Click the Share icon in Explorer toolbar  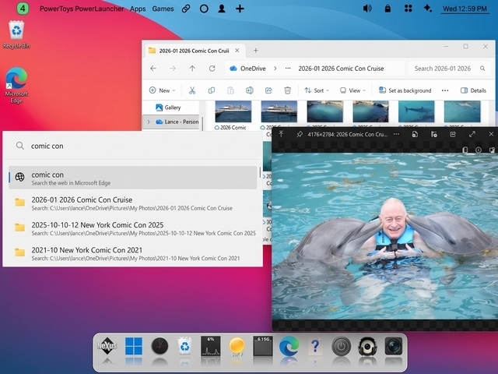coord(268,90)
